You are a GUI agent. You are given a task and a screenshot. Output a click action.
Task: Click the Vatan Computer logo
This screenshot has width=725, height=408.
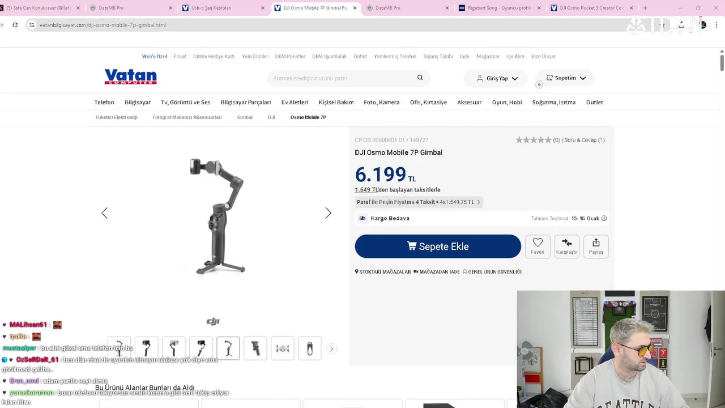tap(130, 77)
